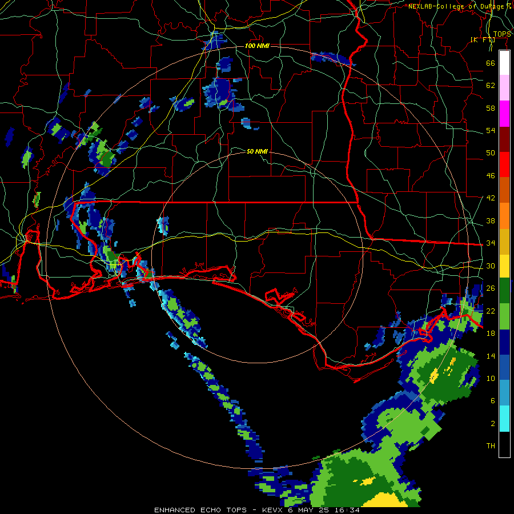The height and width of the screenshot is (514, 514).
Task: Click the legend value '6'
Action: pyautogui.click(x=493, y=400)
